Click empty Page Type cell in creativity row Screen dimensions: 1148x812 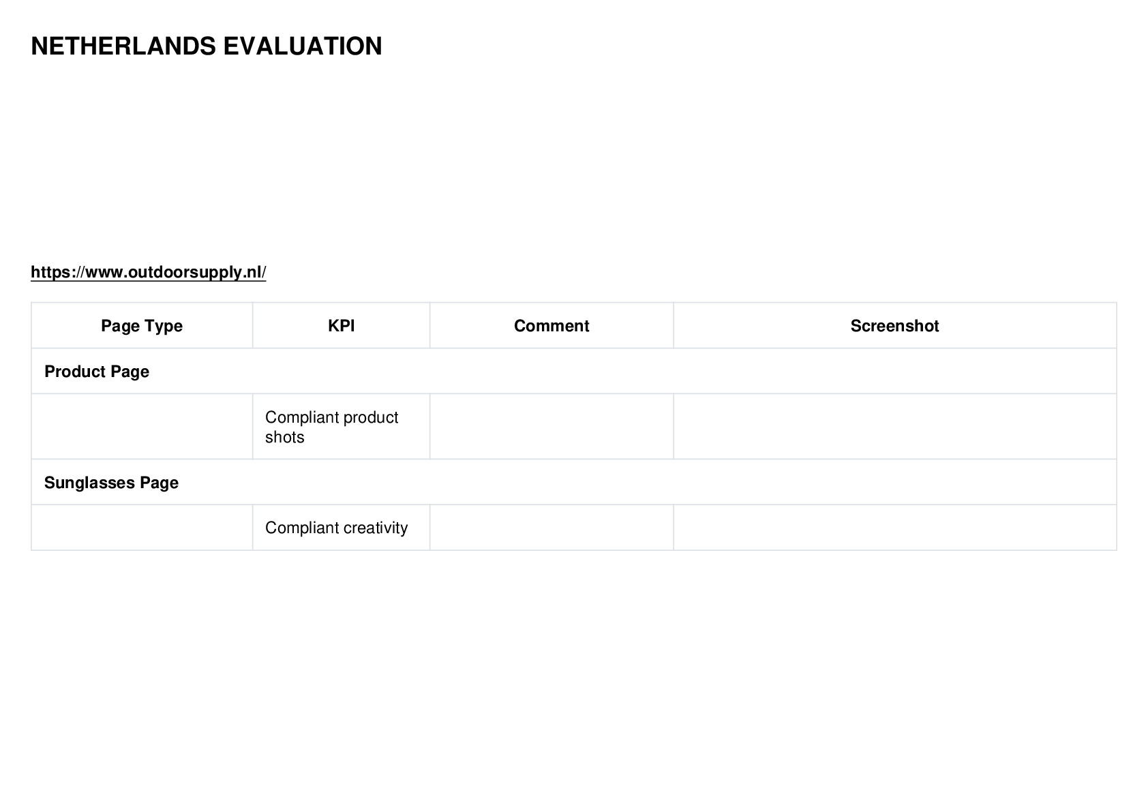pos(142,528)
